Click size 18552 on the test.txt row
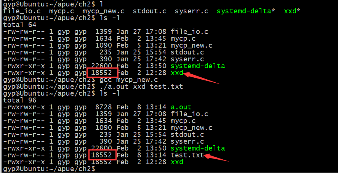Screen dimensions: 338x173 point(101,155)
